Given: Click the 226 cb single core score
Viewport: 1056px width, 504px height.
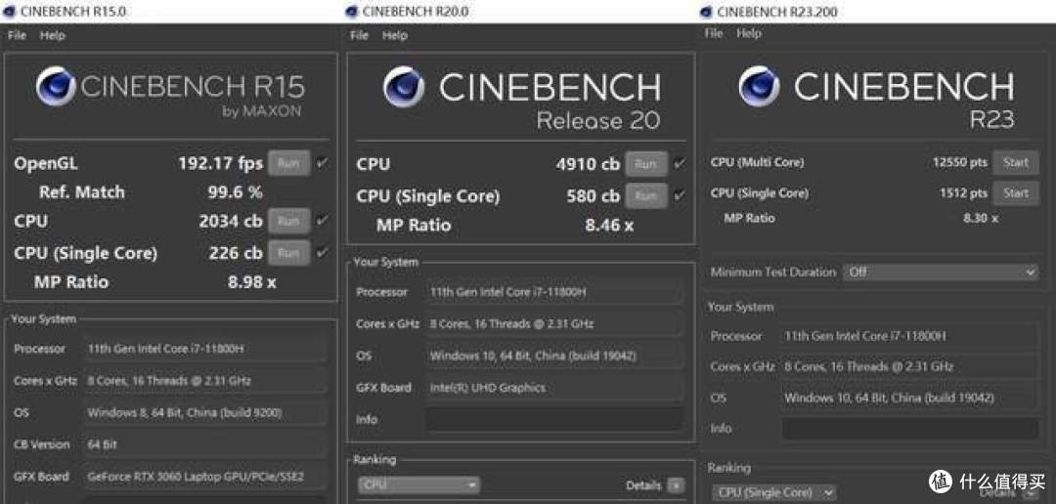Looking at the screenshot, I should pos(235,253).
